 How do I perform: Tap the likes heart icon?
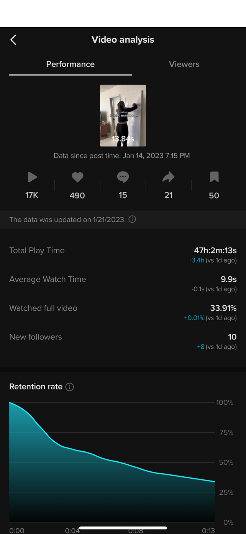click(x=77, y=177)
